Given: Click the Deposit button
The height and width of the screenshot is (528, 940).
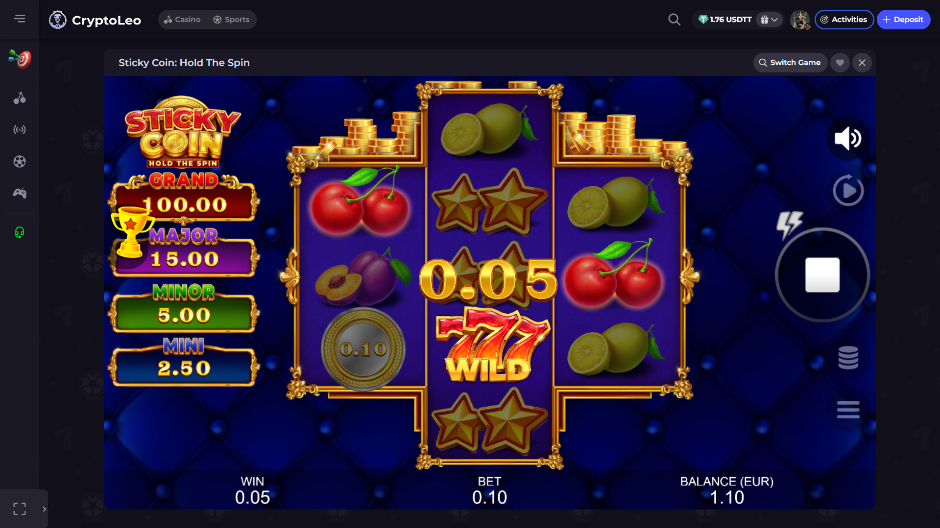Looking at the screenshot, I should click(903, 20).
